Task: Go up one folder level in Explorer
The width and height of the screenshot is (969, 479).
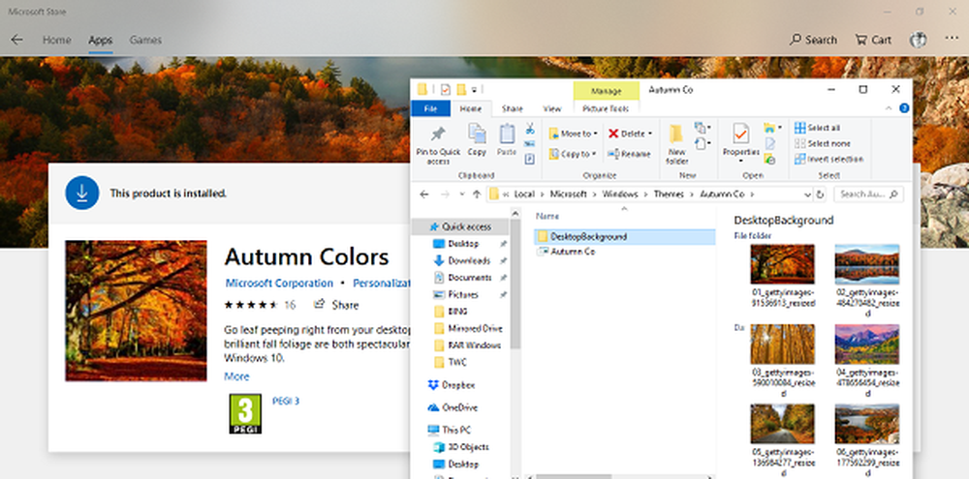Action: 477,194
